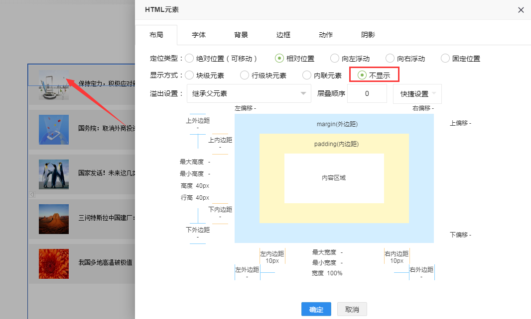Switch to the 字体 tab

pyautogui.click(x=199, y=35)
